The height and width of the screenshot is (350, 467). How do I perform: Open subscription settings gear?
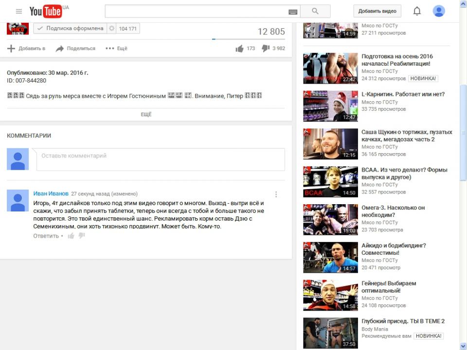(112, 29)
